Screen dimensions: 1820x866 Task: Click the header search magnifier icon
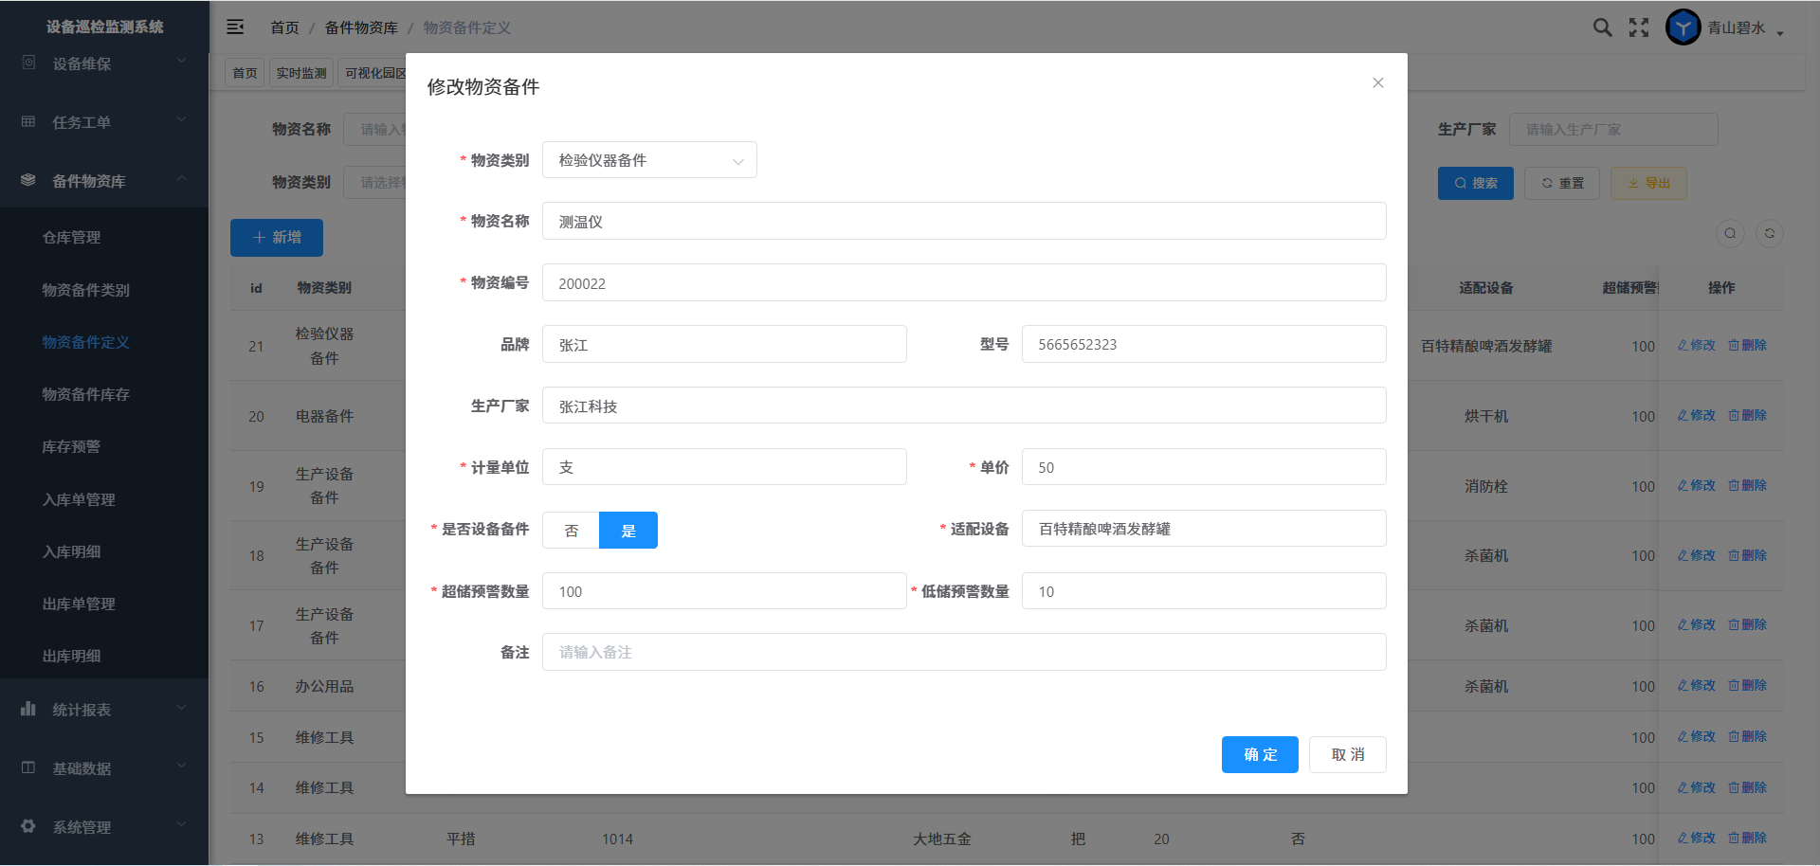click(1602, 27)
